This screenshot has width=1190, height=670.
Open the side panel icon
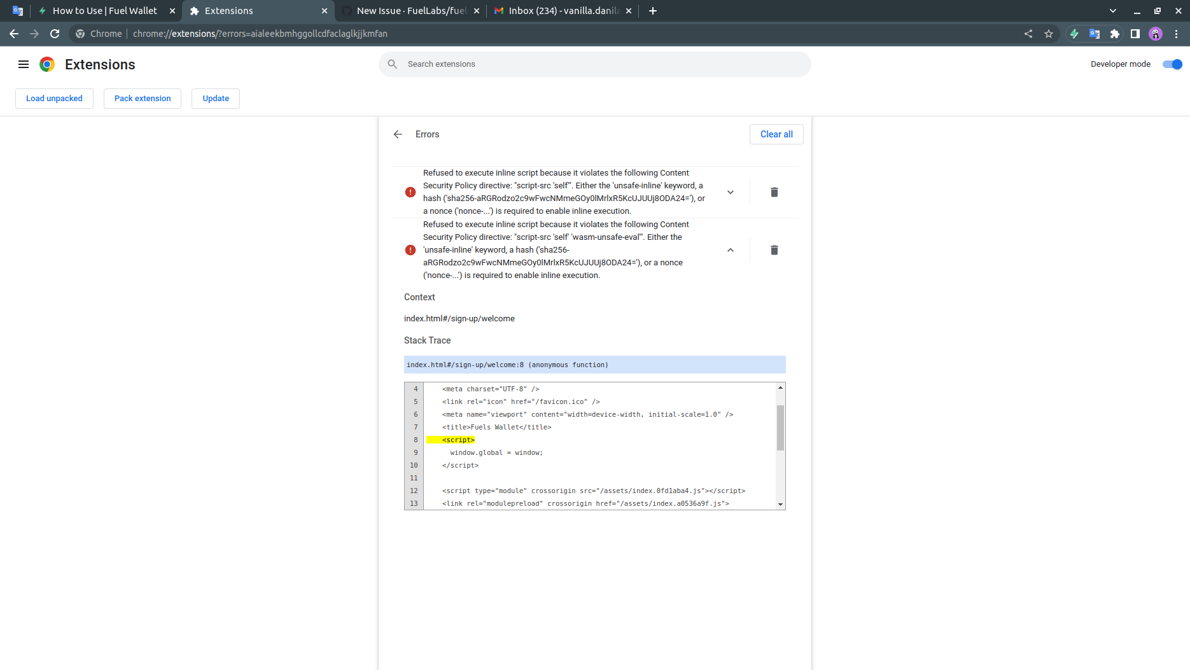pyautogui.click(x=1135, y=34)
